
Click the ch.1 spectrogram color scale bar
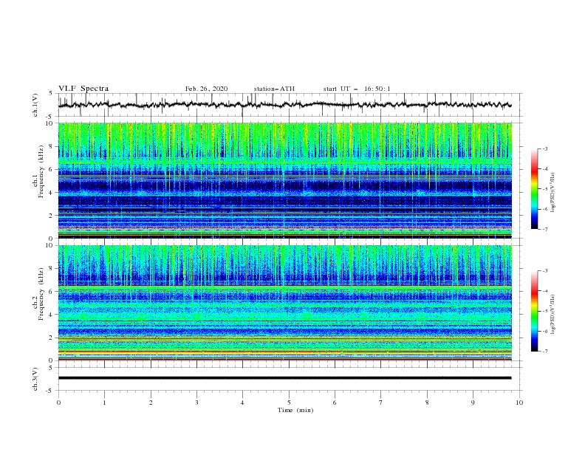[534, 189]
